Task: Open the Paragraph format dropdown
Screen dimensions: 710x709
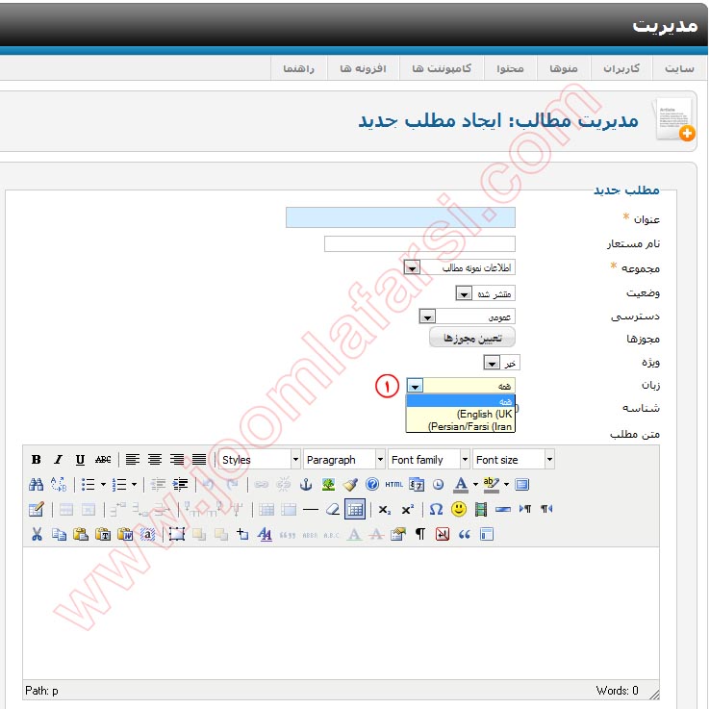Action: 343,460
